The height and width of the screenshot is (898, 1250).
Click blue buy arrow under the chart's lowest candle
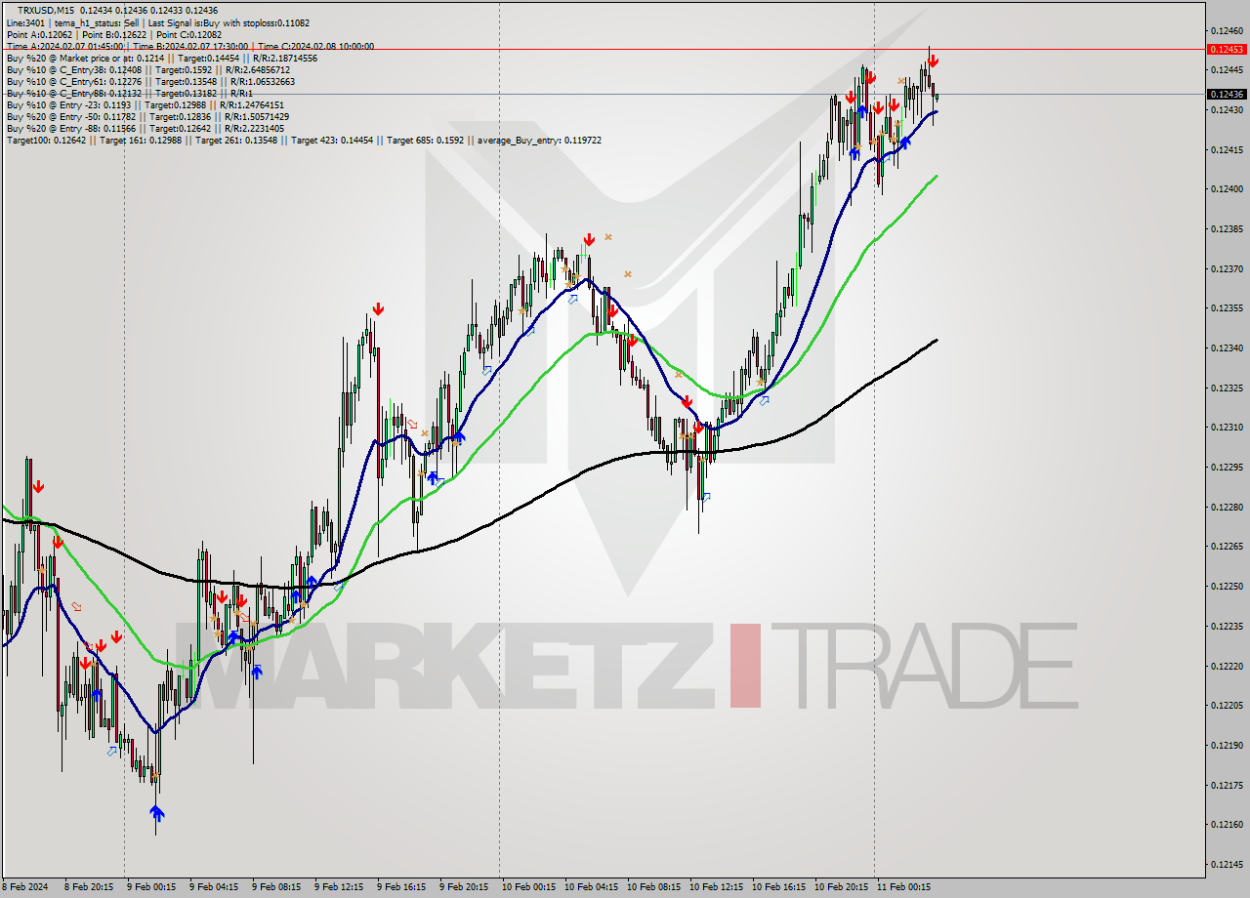[157, 812]
